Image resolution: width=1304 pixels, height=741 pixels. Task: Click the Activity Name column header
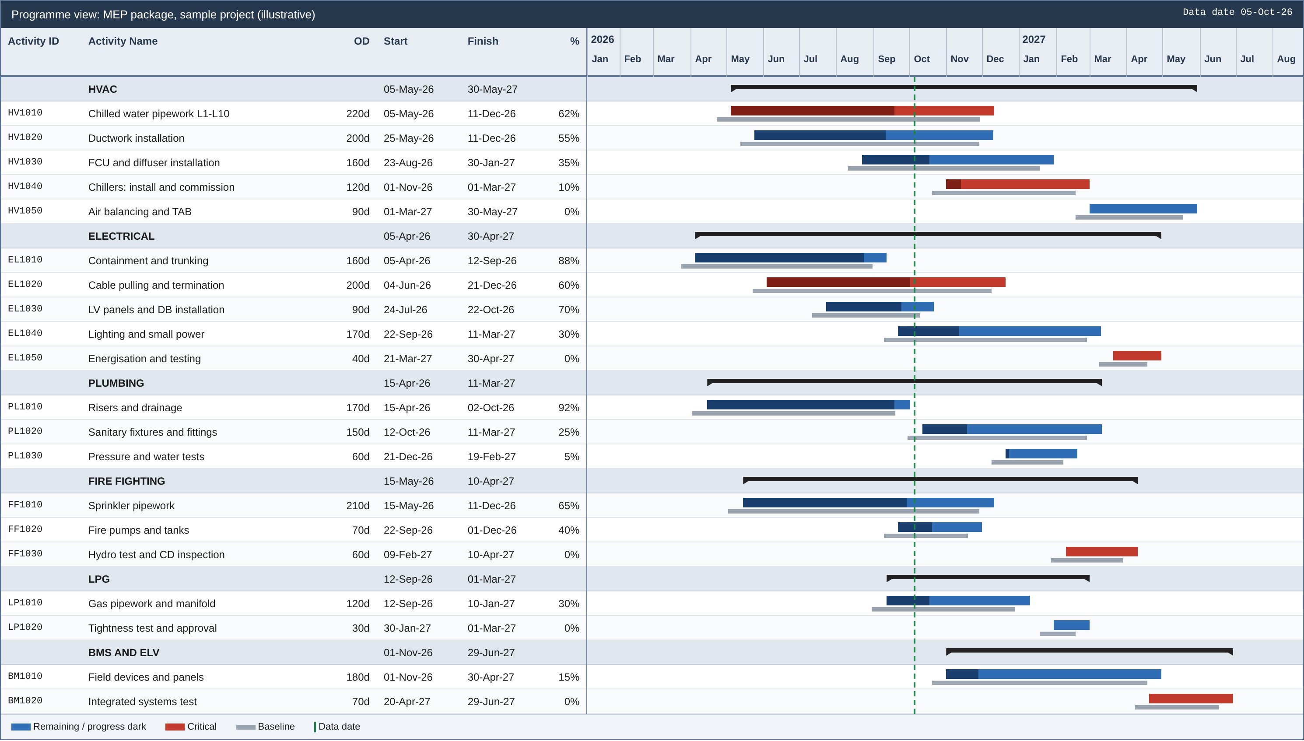[123, 41]
